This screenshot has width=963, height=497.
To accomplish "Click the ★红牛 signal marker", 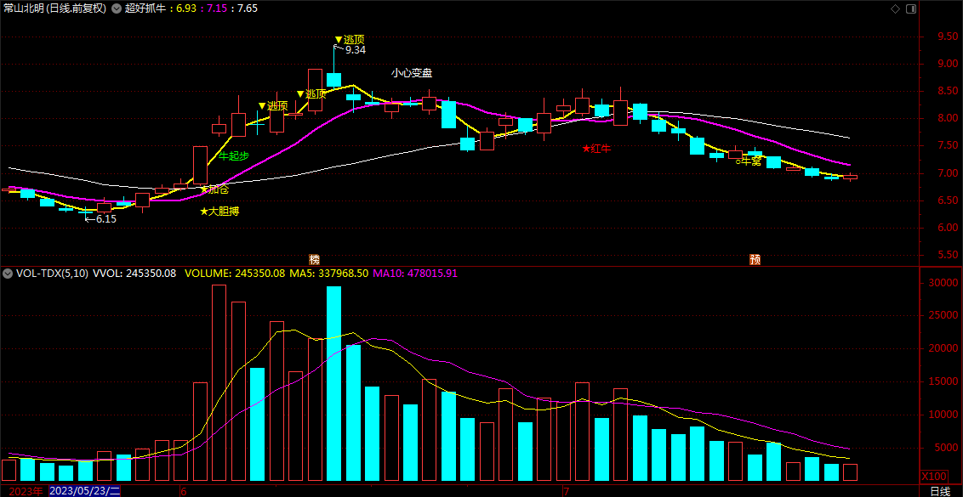I will [597, 149].
